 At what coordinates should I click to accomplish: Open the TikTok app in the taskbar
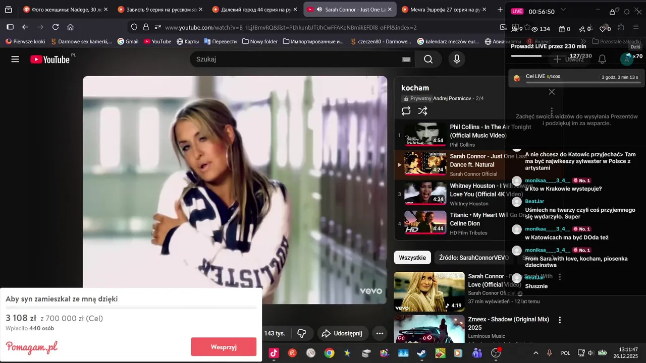point(274,353)
